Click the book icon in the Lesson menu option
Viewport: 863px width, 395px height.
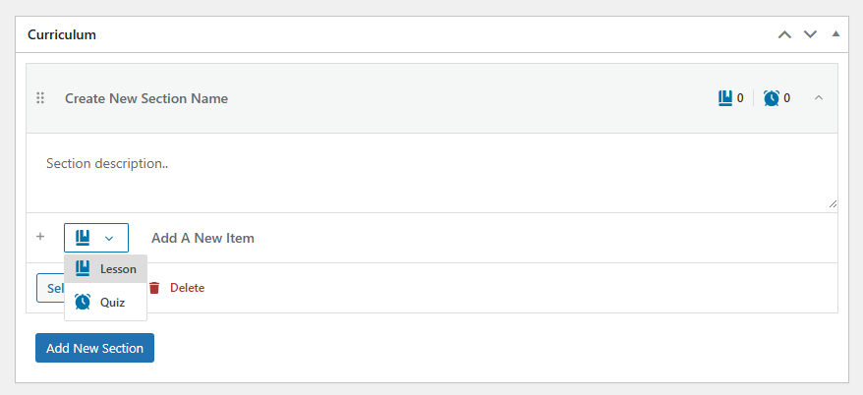tap(83, 268)
